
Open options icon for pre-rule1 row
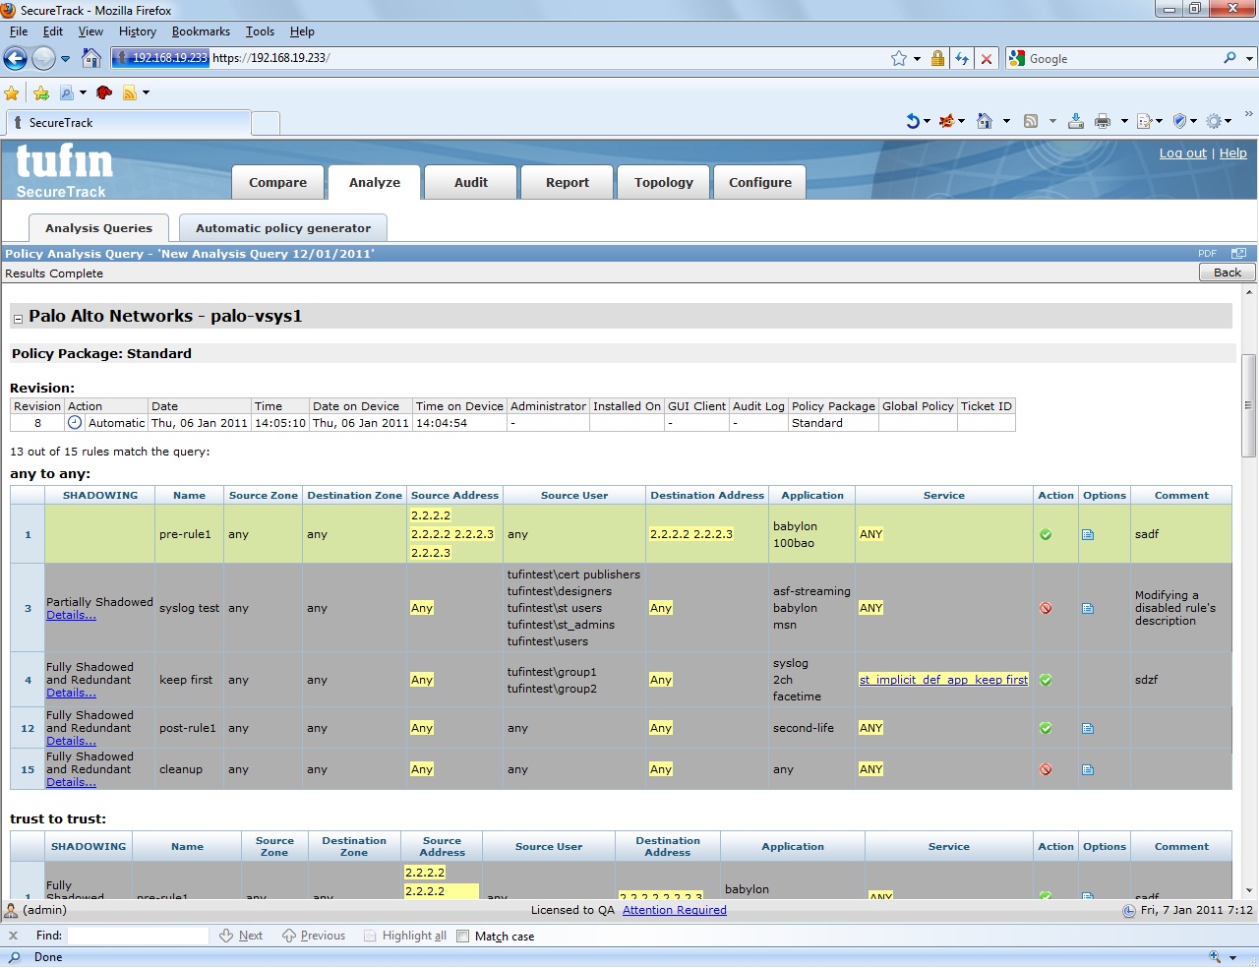(x=1088, y=535)
